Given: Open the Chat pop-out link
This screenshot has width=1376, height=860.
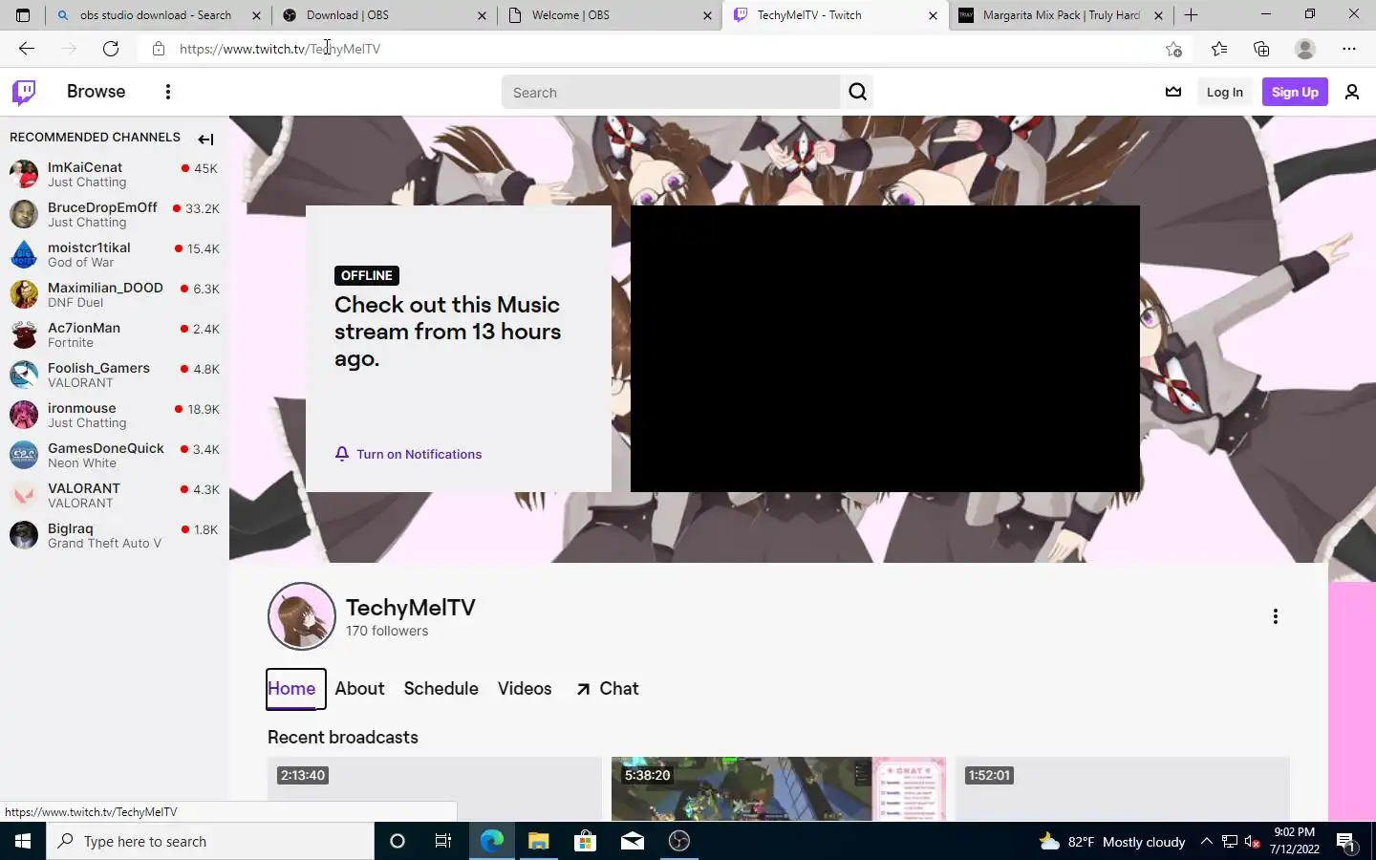Looking at the screenshot, I should (608, 689).
